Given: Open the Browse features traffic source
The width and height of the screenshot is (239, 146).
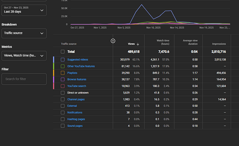Looking at the screenshot, I should click(x=77, y=79).
